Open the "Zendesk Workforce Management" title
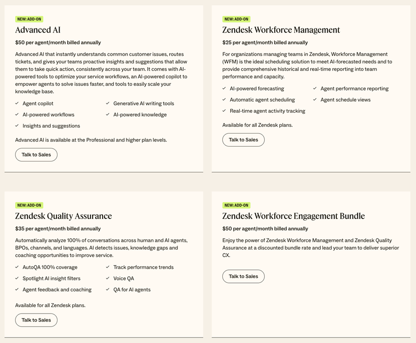416x343 pixels. point(280,30)
